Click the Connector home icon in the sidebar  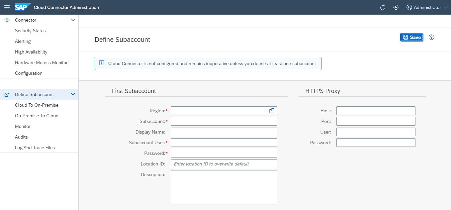[7, 20]
